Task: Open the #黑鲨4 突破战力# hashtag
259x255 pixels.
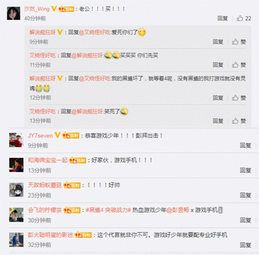Action: (108, 210)
